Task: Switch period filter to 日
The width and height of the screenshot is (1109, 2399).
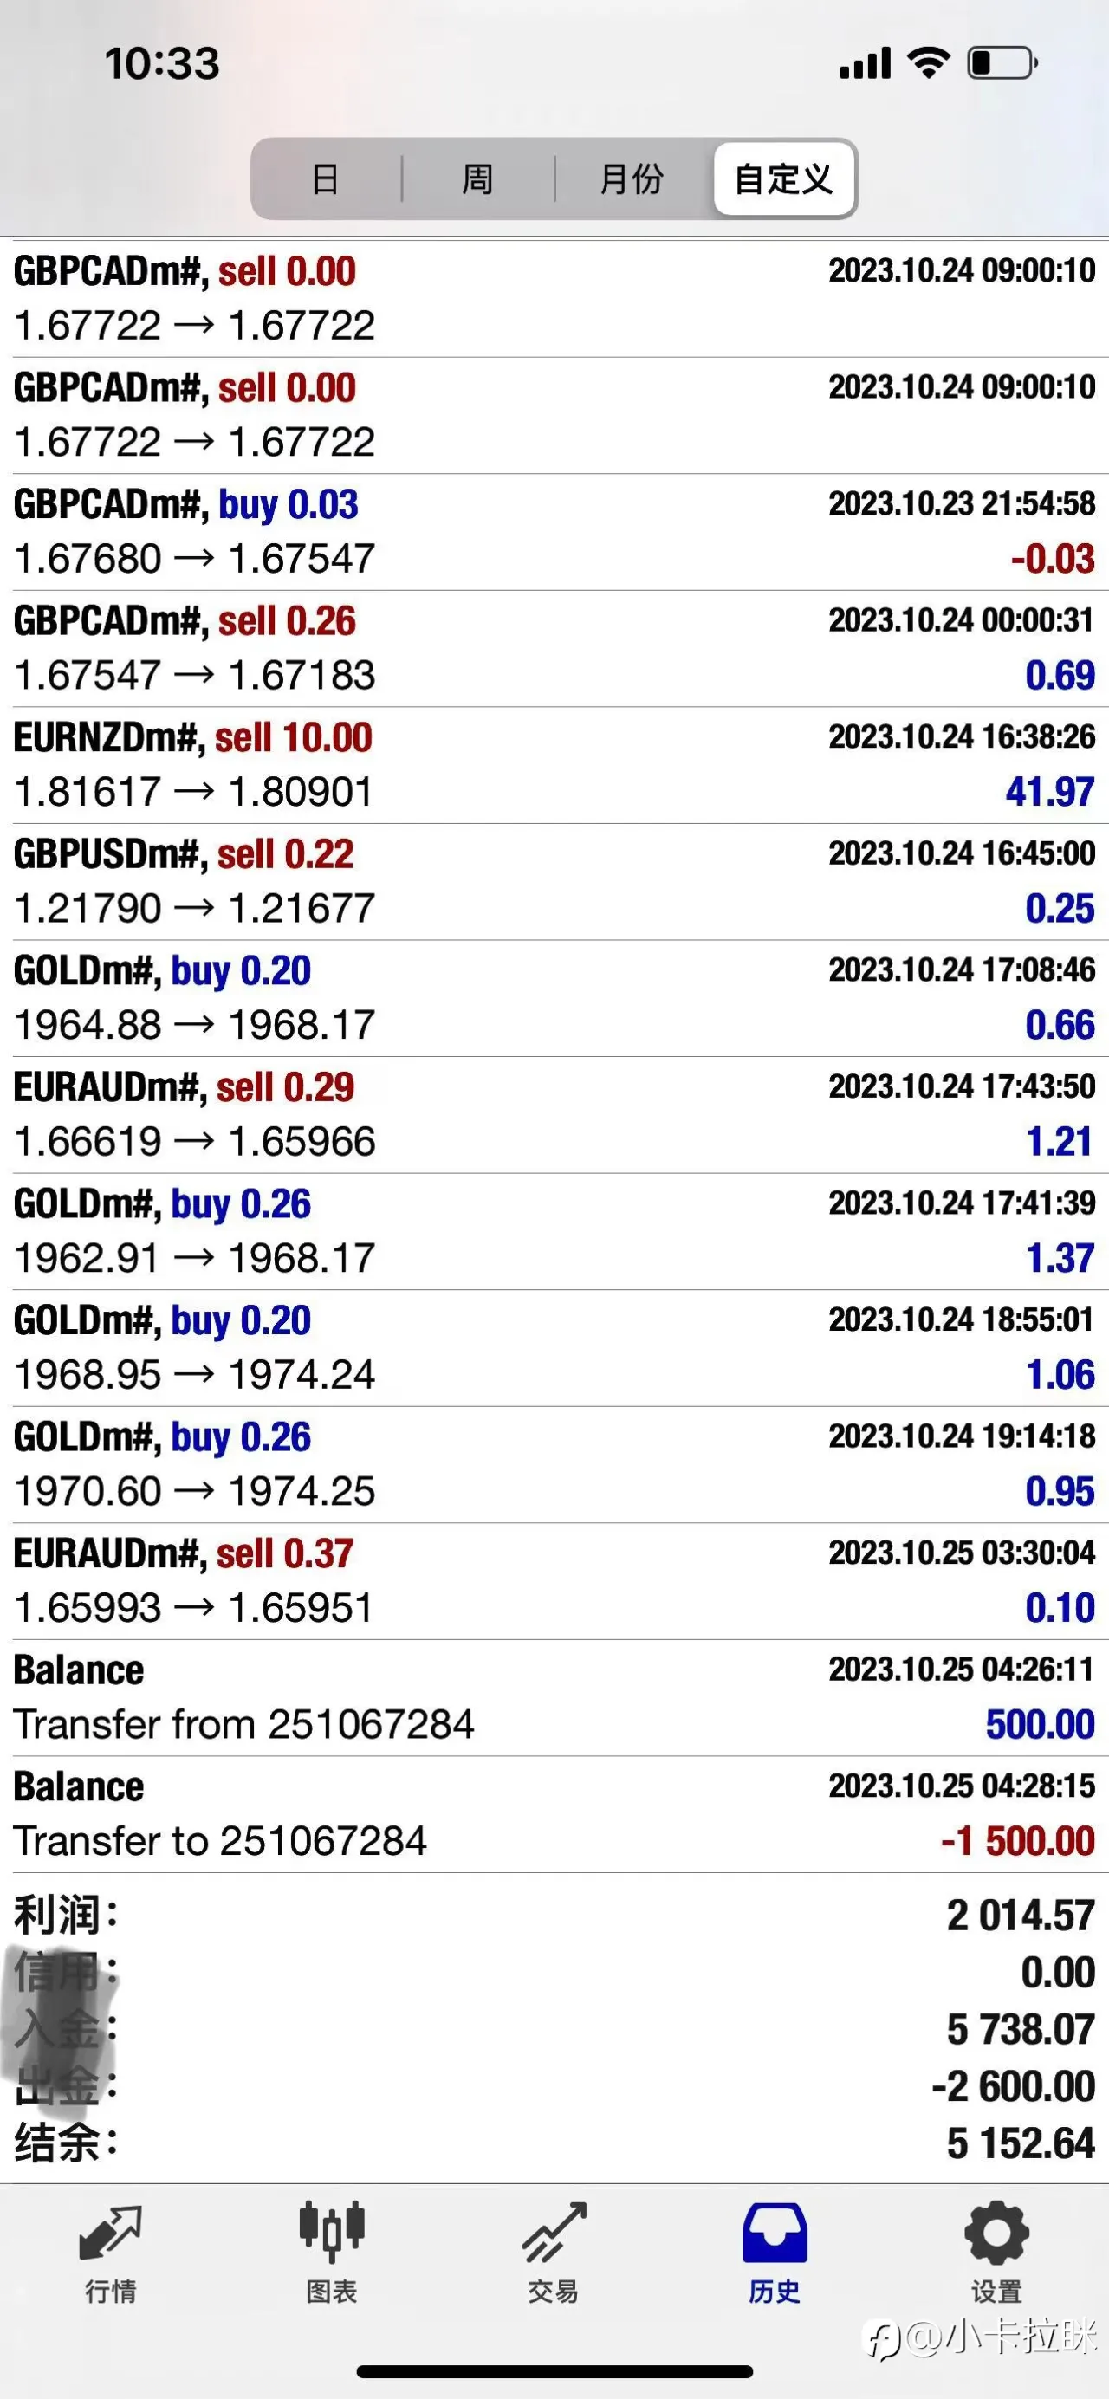Action: (x=326, y=178)
